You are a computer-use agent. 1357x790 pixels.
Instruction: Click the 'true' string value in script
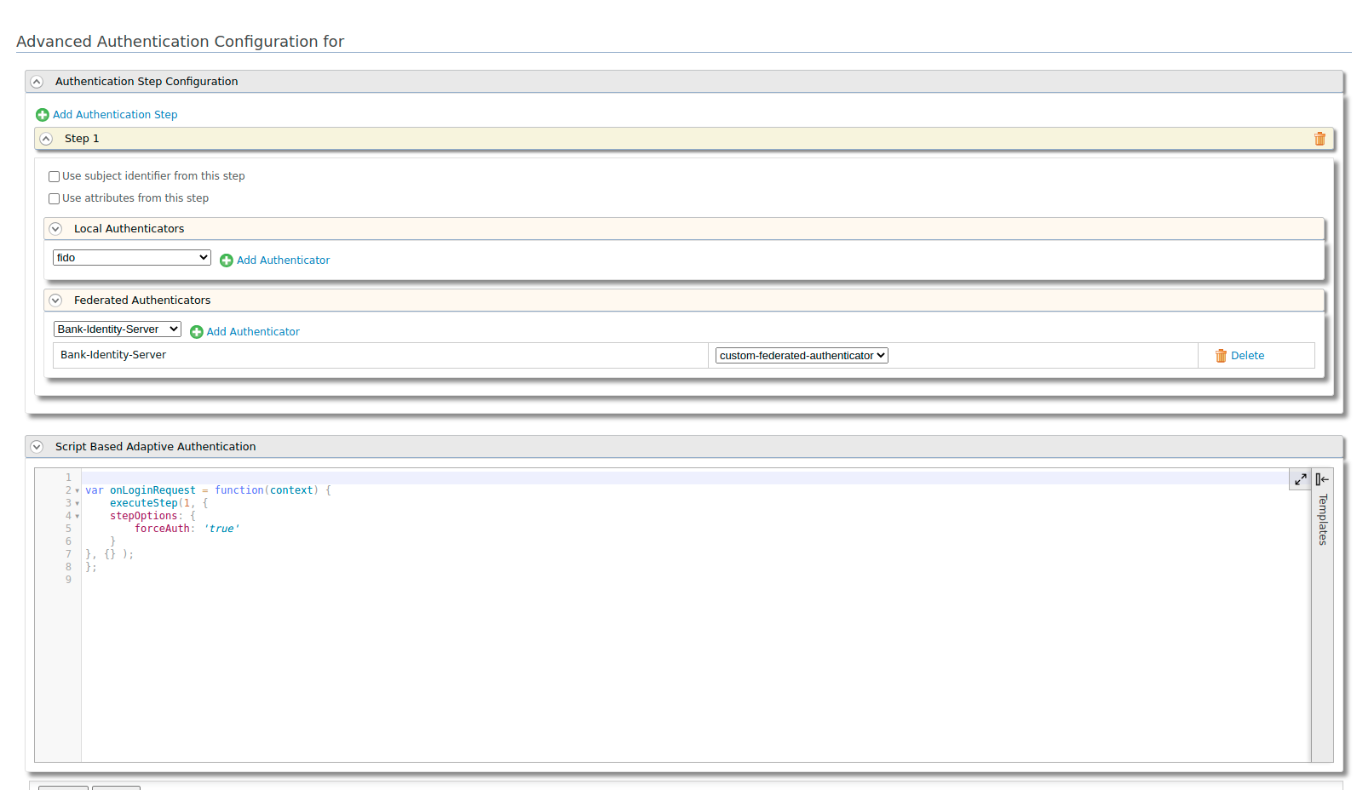click(221, 529)
